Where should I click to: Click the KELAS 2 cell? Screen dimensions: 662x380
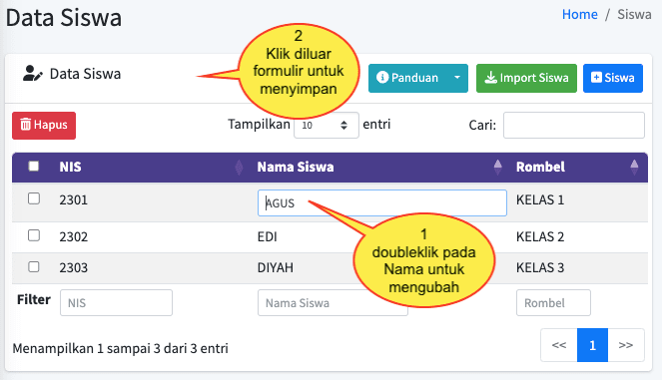540,237
